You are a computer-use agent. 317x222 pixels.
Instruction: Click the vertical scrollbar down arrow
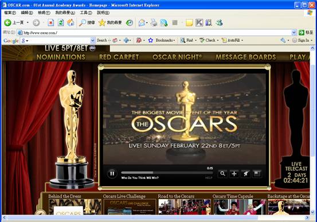tap(312, 212)
